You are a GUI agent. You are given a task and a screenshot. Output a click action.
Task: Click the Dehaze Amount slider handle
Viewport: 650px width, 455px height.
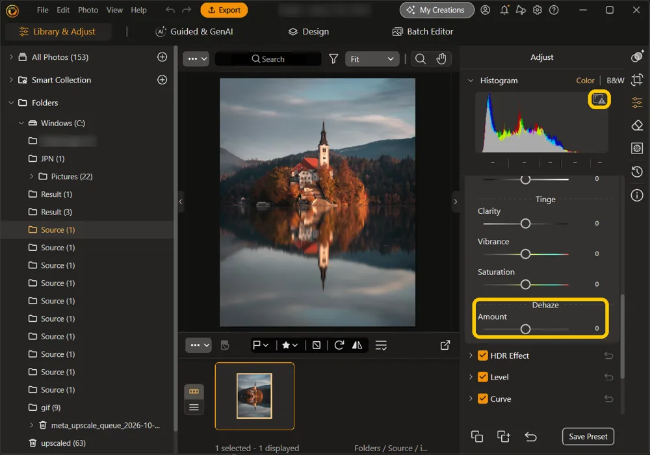pos(525,329)
